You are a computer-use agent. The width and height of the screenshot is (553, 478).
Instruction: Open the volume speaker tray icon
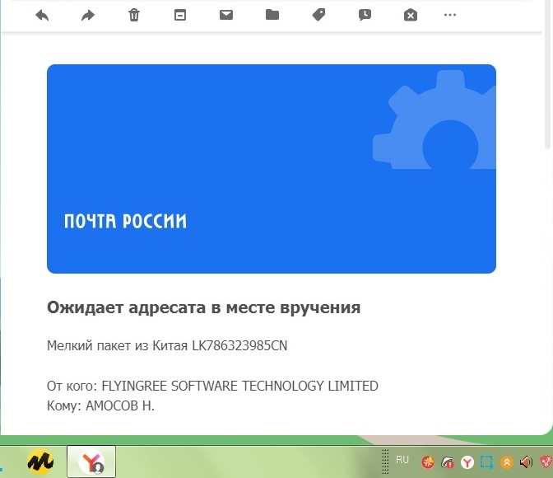point(526,462)
